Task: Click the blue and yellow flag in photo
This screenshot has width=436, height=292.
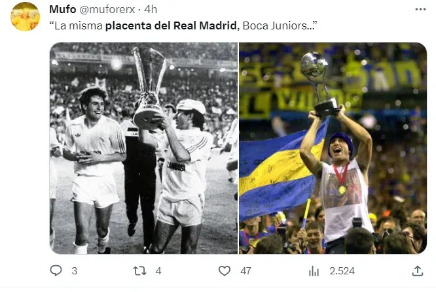Action: tap(272, 170)
